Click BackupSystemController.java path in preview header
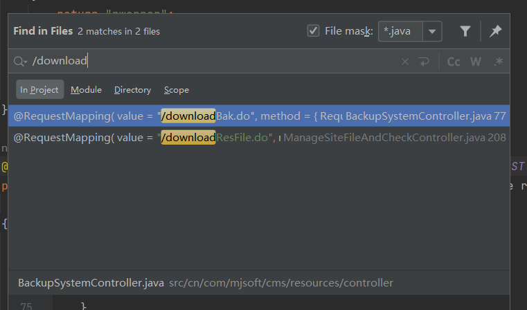The width and height of the screenshot is (527, 310). click(x=91, y=282)
